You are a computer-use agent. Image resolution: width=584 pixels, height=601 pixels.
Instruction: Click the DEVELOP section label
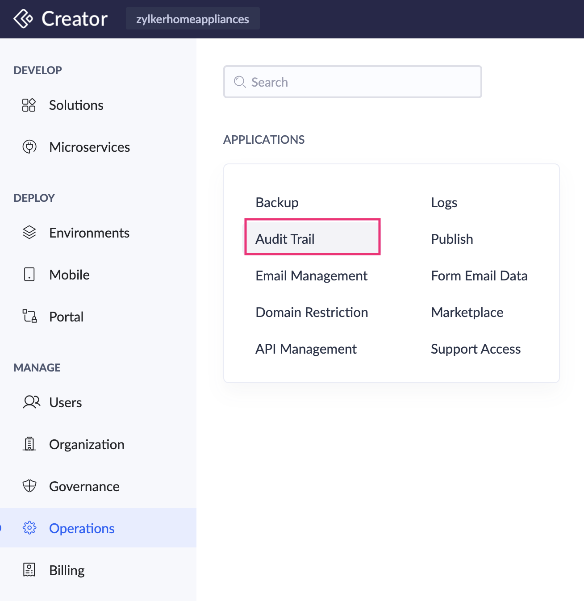(38, 70)
